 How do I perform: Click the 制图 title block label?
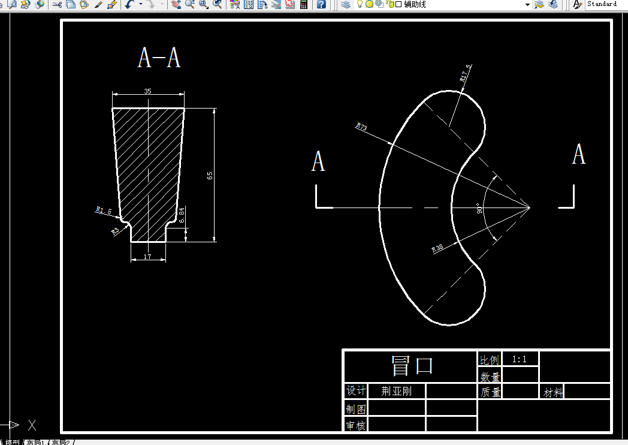tap(356, 409)
